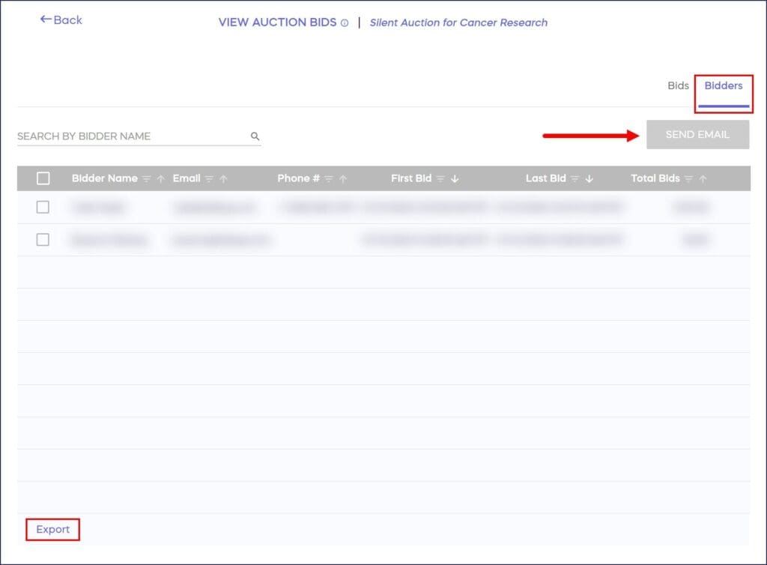
Task: Click the back arrow icon at top left
Action: tap(46, 19)
